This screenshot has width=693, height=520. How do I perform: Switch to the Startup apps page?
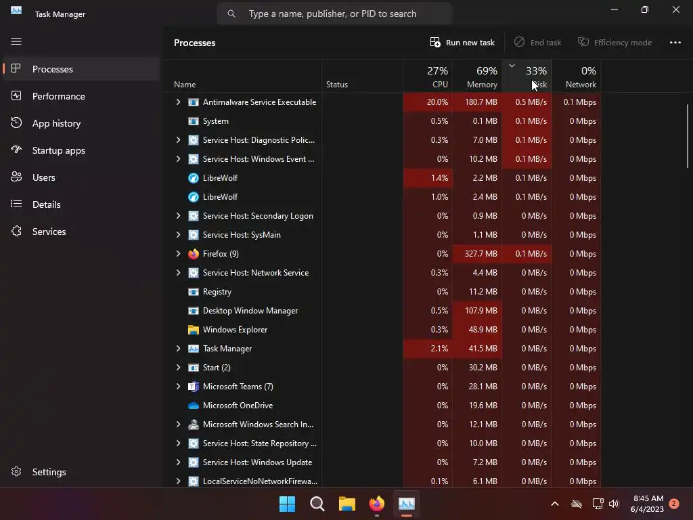(81, 150)
